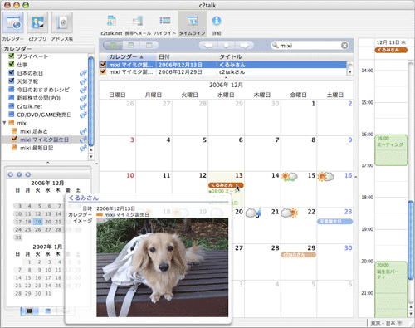Select the c2talkさん search result row
The width and height of the screenshot is (415, 328).
[x=222, y=72]
